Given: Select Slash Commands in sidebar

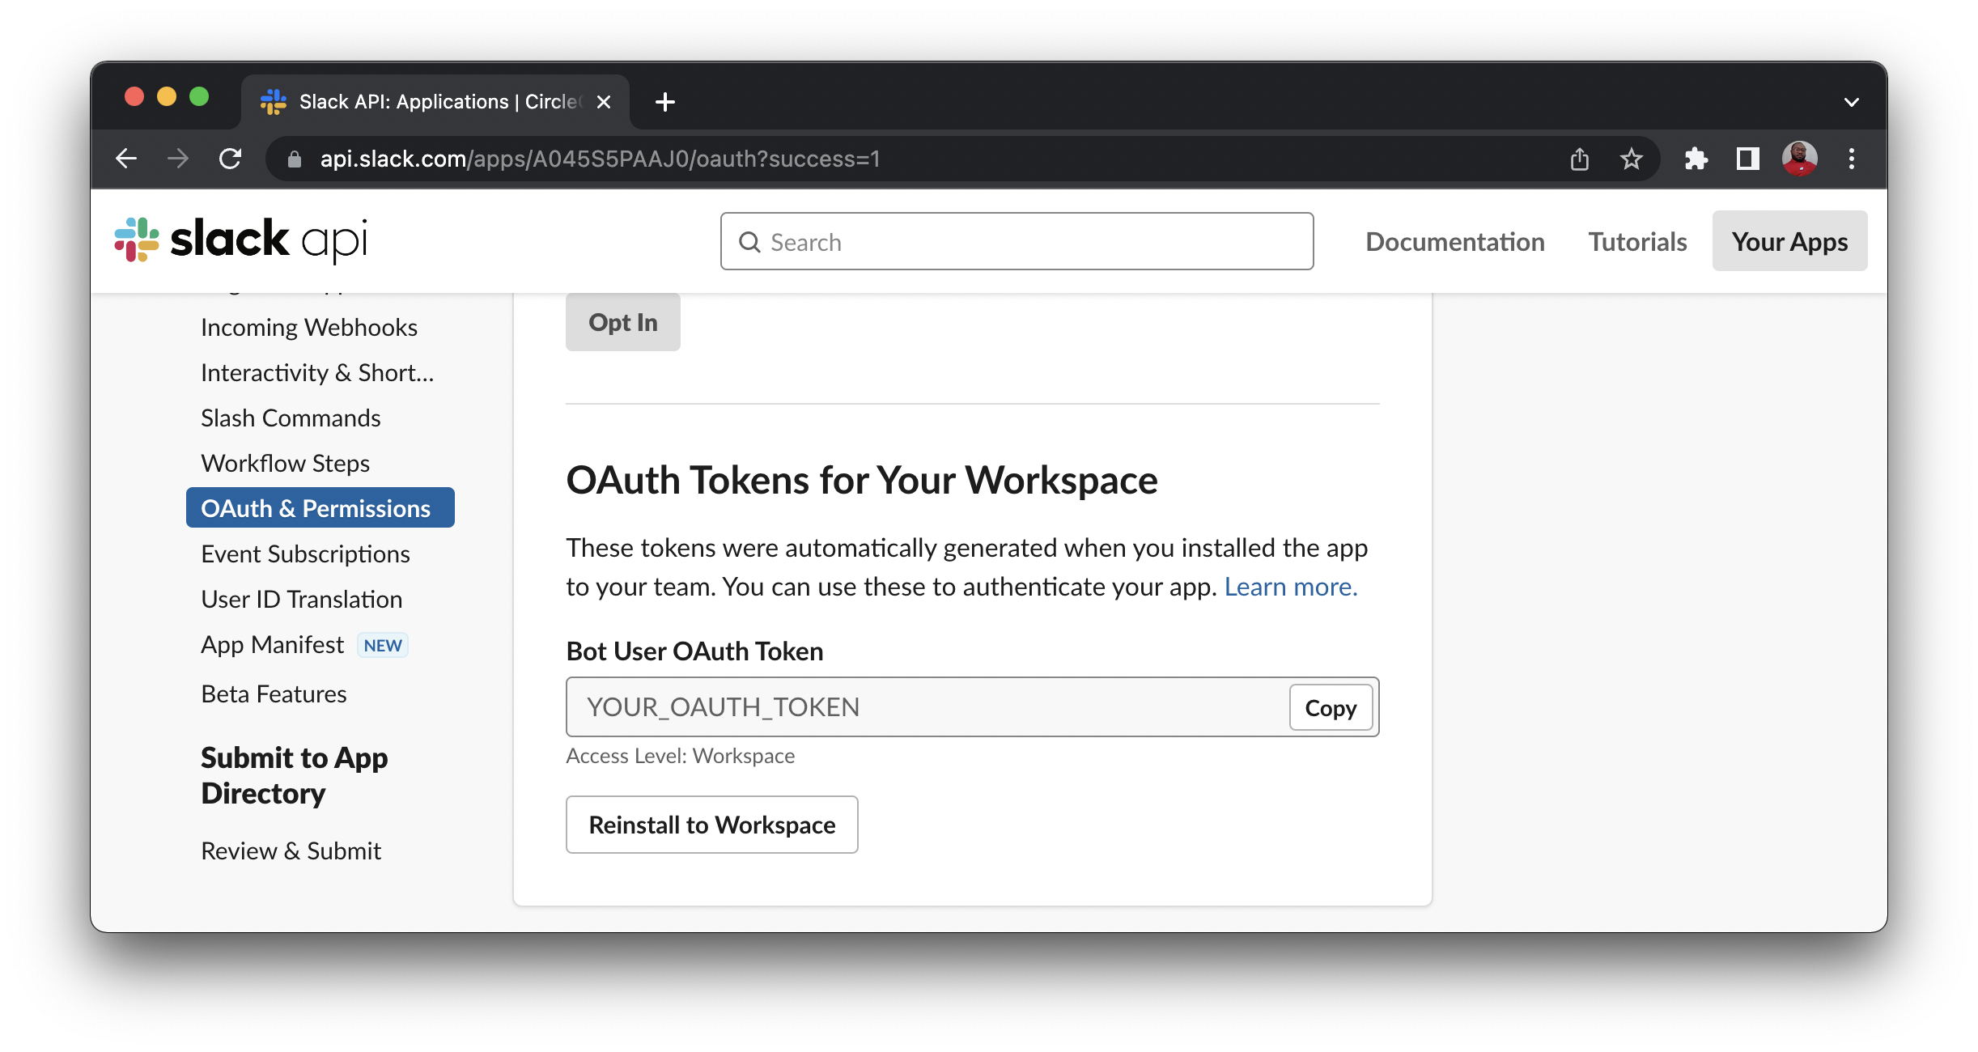Looking at the screenshot, I should (290, 418).
